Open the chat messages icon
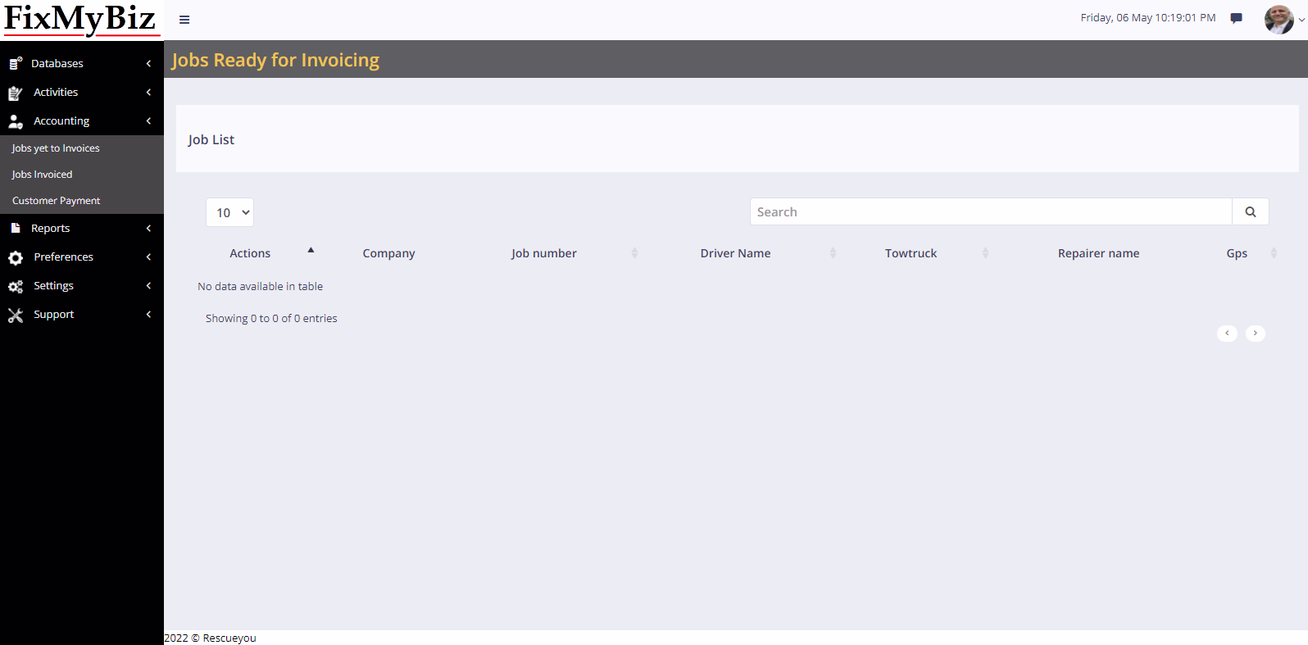 [1236, 18]
